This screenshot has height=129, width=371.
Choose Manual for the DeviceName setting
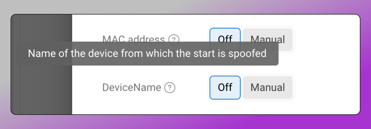coord(268,88)
